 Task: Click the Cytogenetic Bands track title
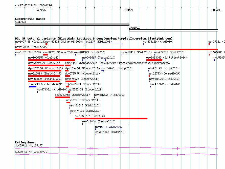click(30, 19)
